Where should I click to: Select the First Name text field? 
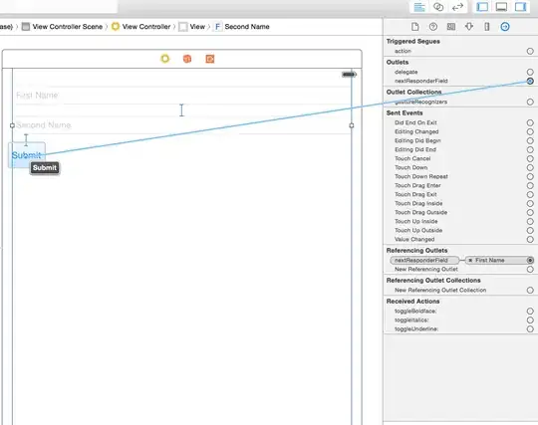click(x=182, y=96)
